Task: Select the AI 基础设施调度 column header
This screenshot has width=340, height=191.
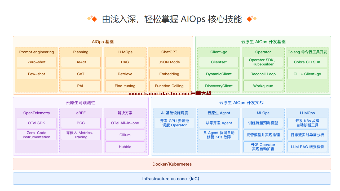Action: coord(175,113)
